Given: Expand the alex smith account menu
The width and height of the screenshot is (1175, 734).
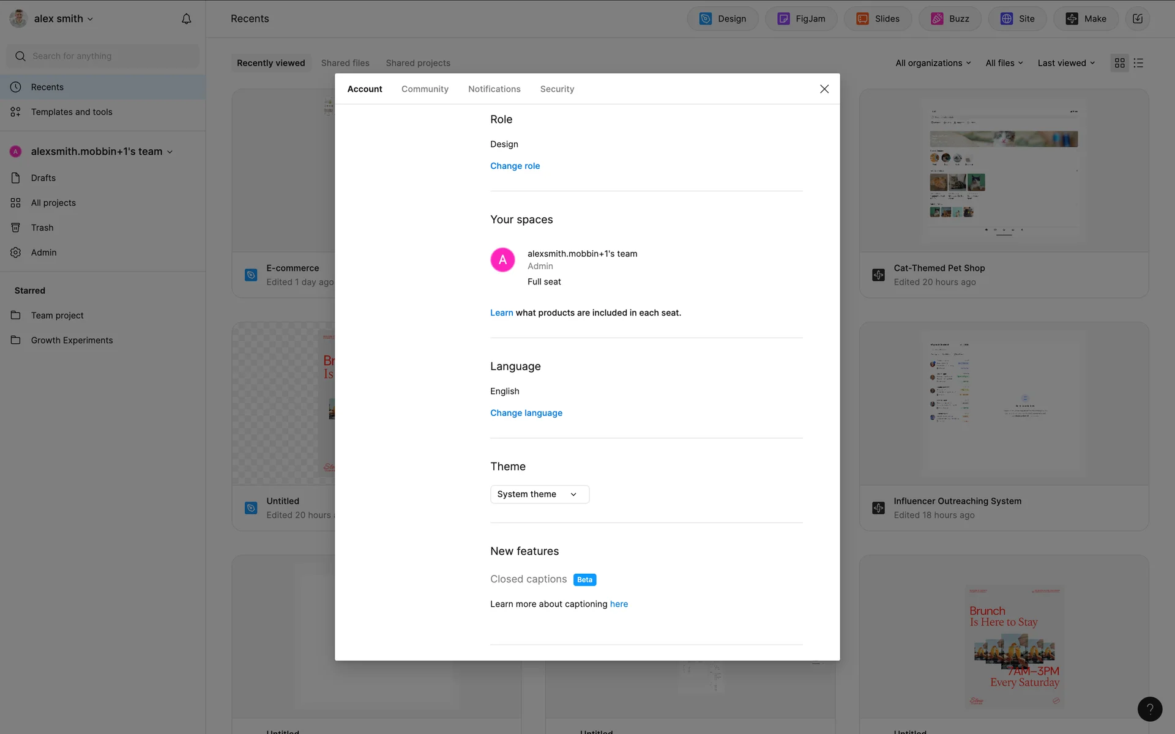Looking at the screenshot, I should pos(62,19).
